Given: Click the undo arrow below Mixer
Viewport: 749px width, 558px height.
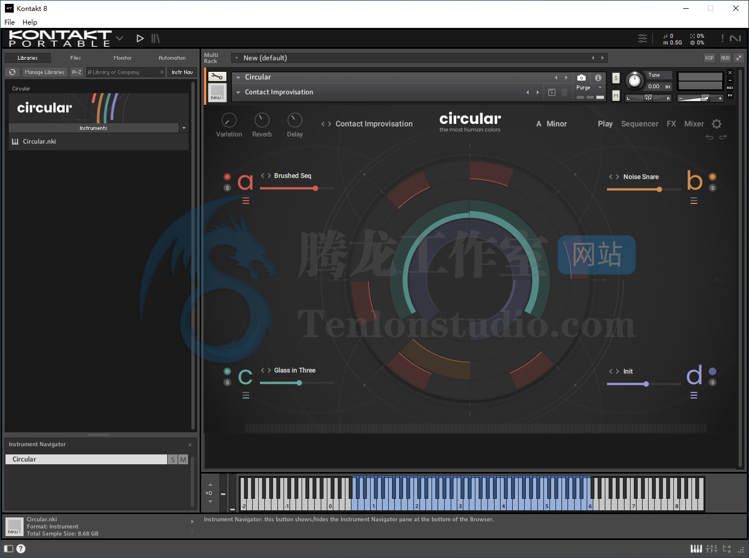Looking at the screenshot, I should [x=710, y=137].
